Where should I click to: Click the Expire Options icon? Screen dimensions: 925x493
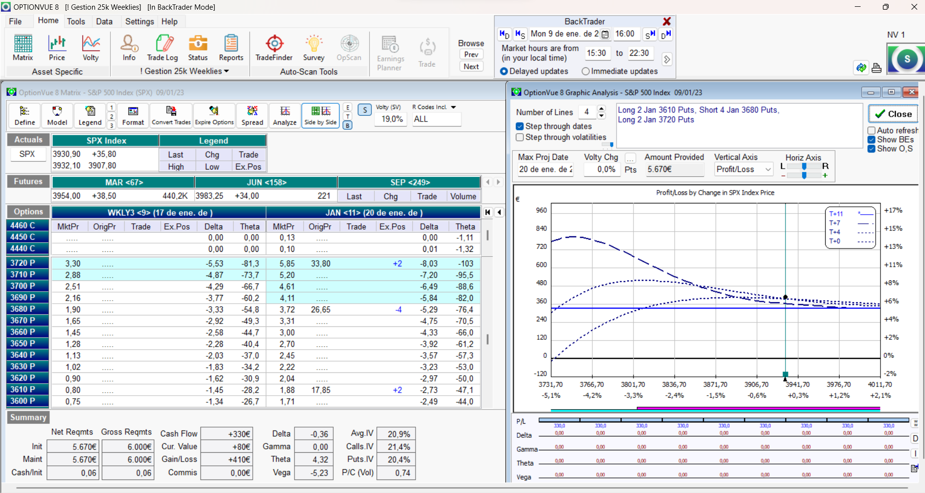tap(214, 115)
